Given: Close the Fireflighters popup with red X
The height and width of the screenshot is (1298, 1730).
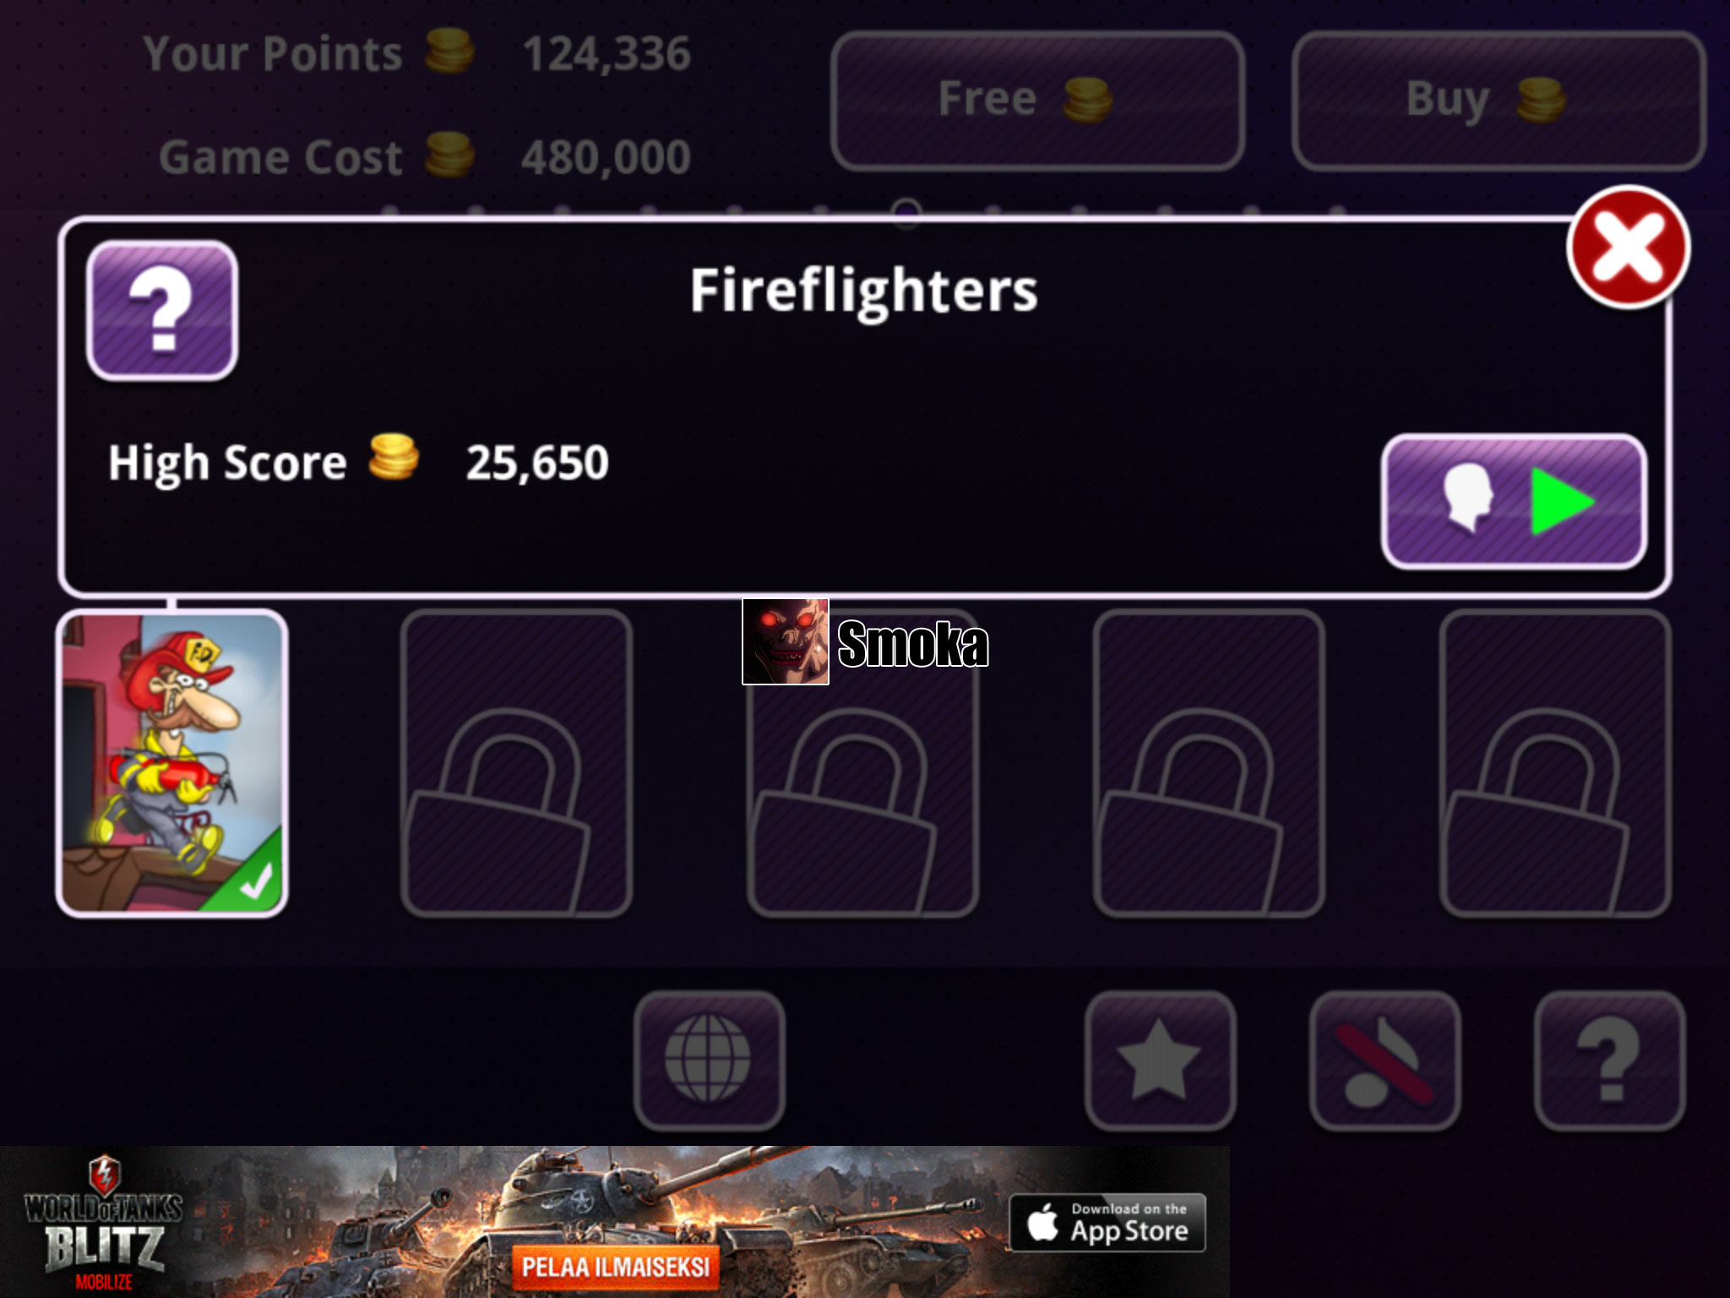Looking at the screenshot, I should click(x=1628, y=247).
